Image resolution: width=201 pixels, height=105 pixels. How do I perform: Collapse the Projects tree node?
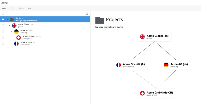pos(7,19)
